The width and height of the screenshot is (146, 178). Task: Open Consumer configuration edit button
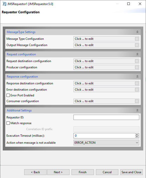[x=137, y=101]
